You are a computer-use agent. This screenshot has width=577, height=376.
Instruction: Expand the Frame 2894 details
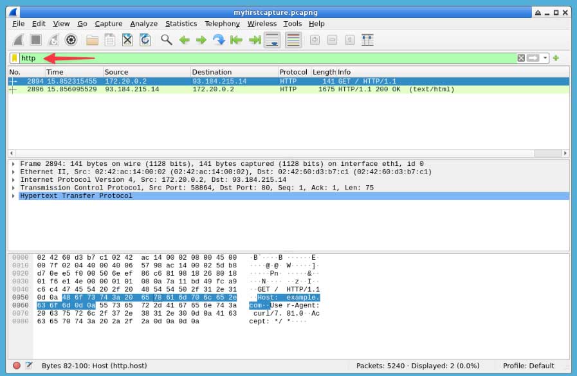pos(14,164)
